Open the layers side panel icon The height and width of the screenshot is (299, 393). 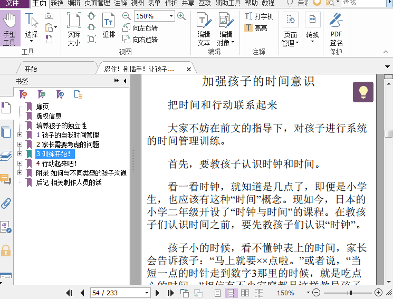(6, 156)
